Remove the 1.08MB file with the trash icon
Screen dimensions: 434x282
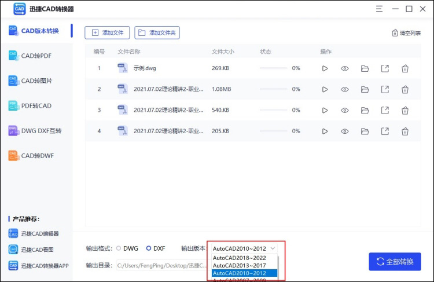click(405, 90)
